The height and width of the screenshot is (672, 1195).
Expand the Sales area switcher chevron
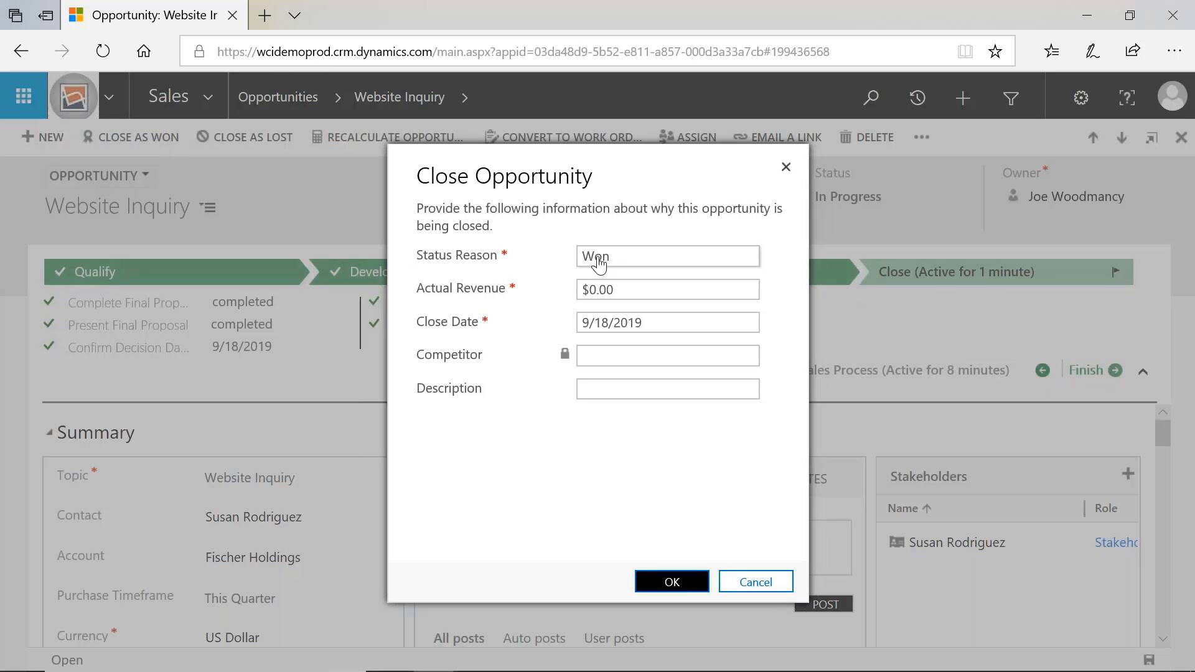point(209,96)
